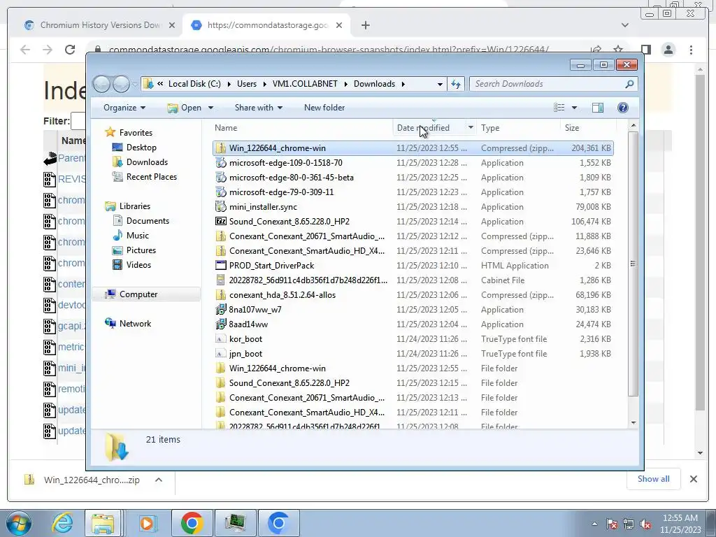The width and height of the screenshot is (716, 537).
Task: Open recent pages dropdown next to nav arrows
Action: point(135,85)
